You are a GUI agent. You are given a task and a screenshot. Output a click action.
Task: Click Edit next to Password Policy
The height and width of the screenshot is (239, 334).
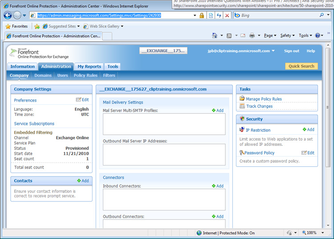[308, 152]
